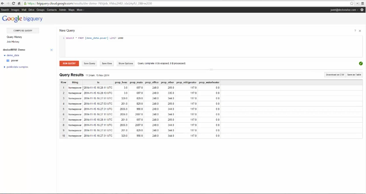Image resolution: width=366 pixels, height=194 pixels.
Task: Open the More menu in Google bar
Action: click(80, 10)
